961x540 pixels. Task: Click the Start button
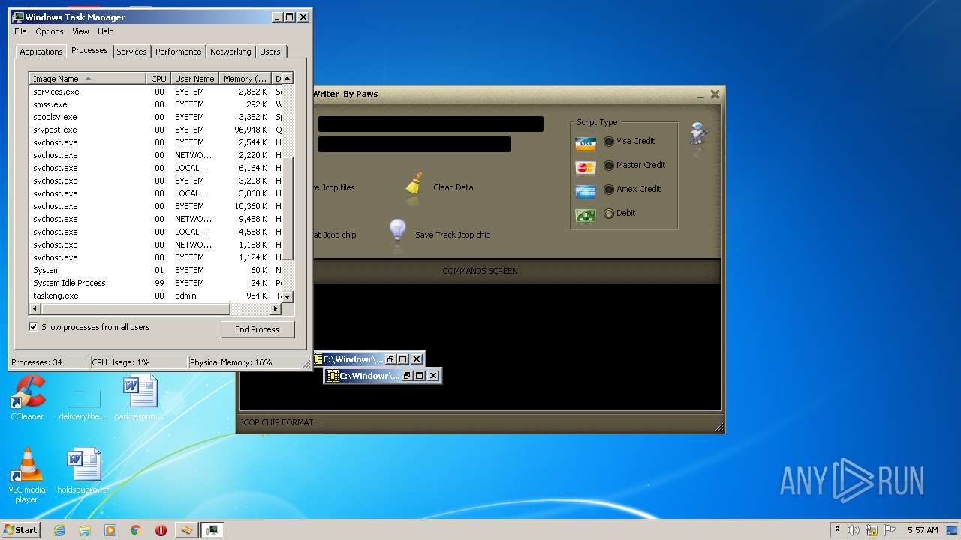click(x=20, y=530)
